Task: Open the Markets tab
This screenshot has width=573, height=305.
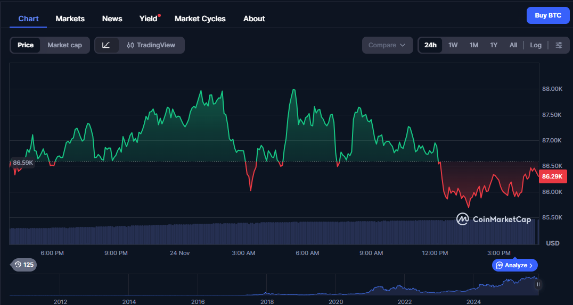Action: pos(70,19)
